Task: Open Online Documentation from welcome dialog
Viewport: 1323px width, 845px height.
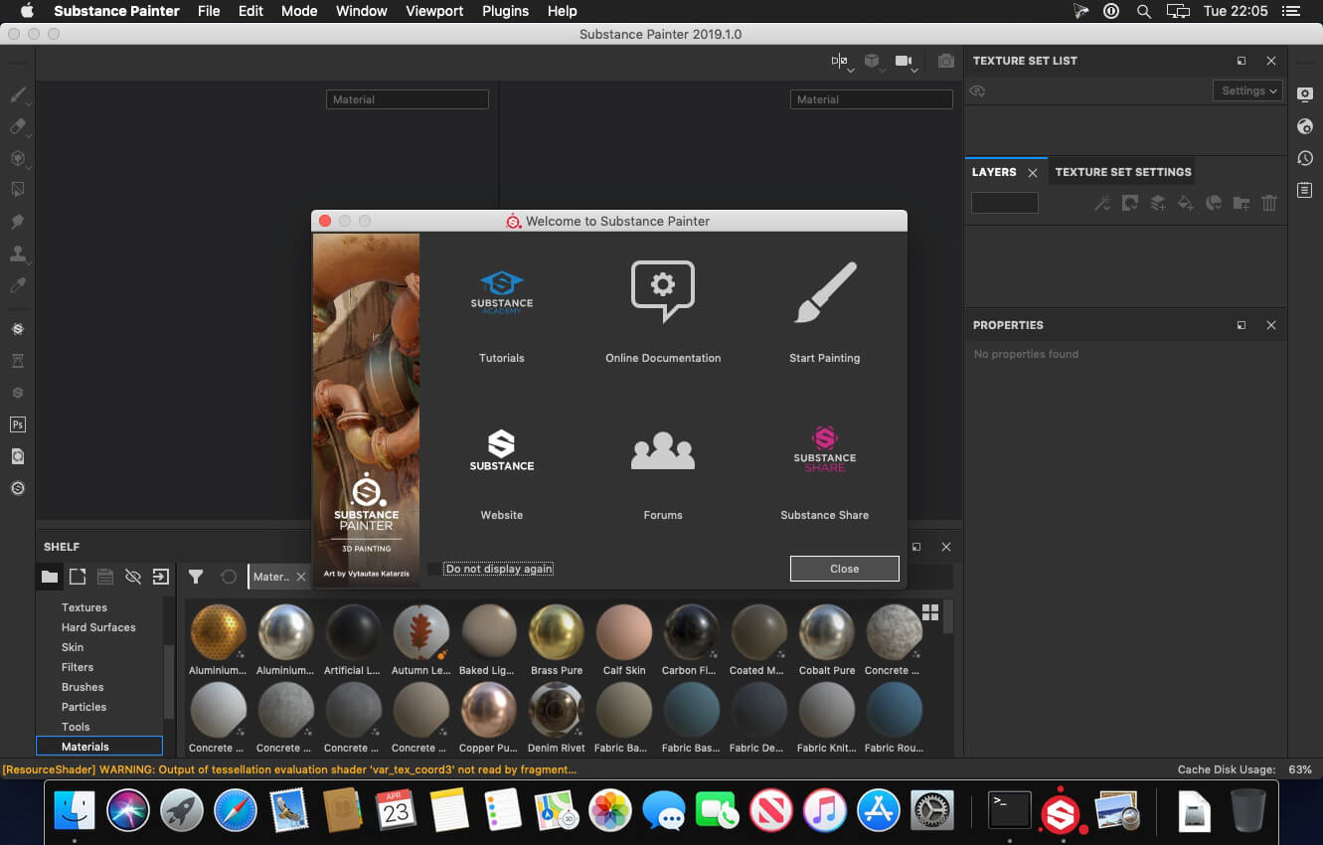Action: pos(663,291)
